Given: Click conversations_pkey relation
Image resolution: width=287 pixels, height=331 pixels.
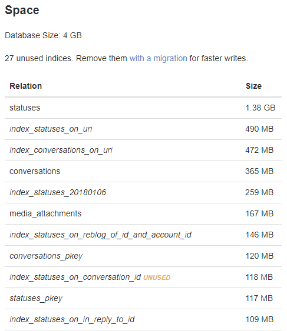Looking at the screenshot, I should click(x=46, y=256).
